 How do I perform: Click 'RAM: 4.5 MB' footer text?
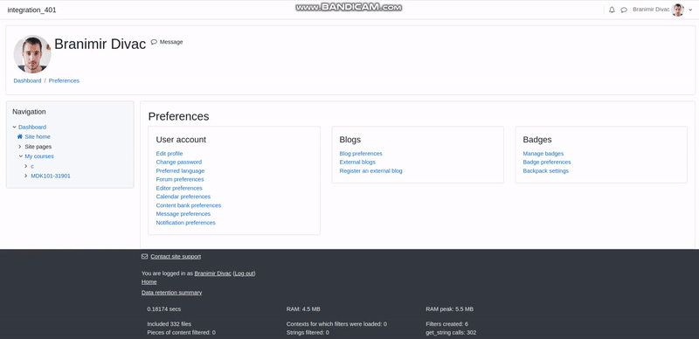303,309
